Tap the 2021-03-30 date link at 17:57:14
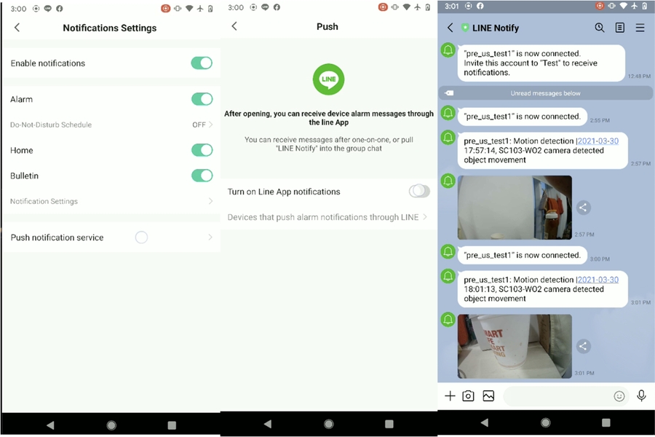Screen dimensions: 655x437 [598, 141]
